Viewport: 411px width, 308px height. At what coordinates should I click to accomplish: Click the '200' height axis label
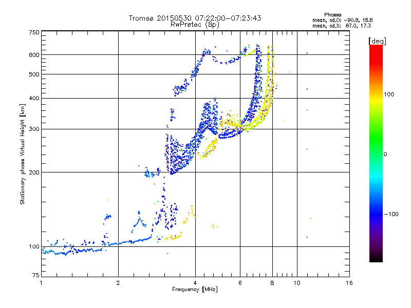tap(34, 172)
